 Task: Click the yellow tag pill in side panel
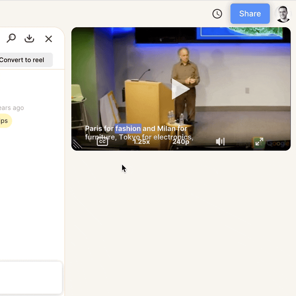click(x=5, y=121)
